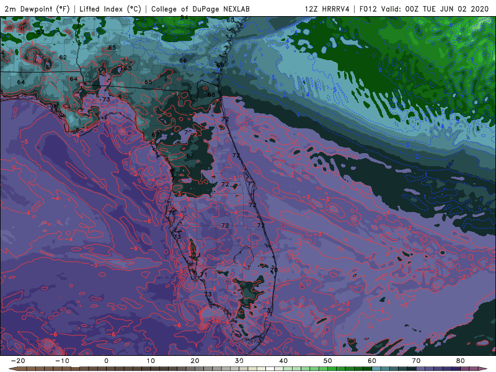This screenshot has width=496, height=372.
Task: Click the '57' dewpoint reading on the map
Action: [x=40, y=32]
